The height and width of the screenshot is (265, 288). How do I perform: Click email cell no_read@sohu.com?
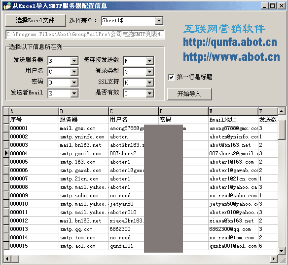pos(233,195)
